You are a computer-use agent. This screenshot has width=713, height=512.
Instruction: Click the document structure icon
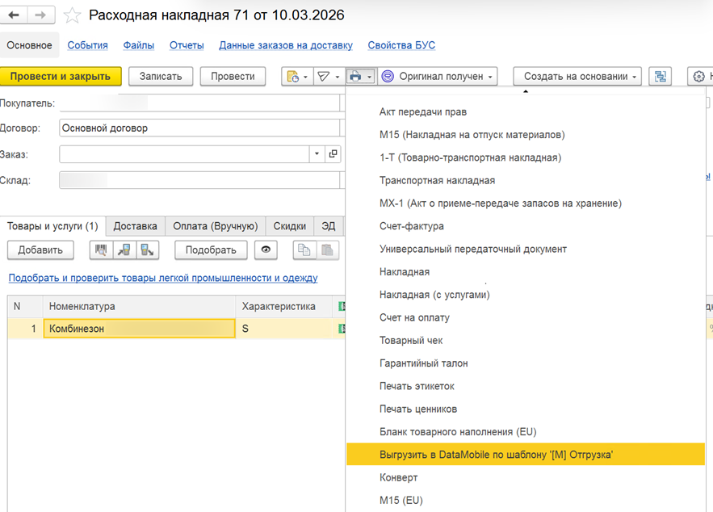661,77
